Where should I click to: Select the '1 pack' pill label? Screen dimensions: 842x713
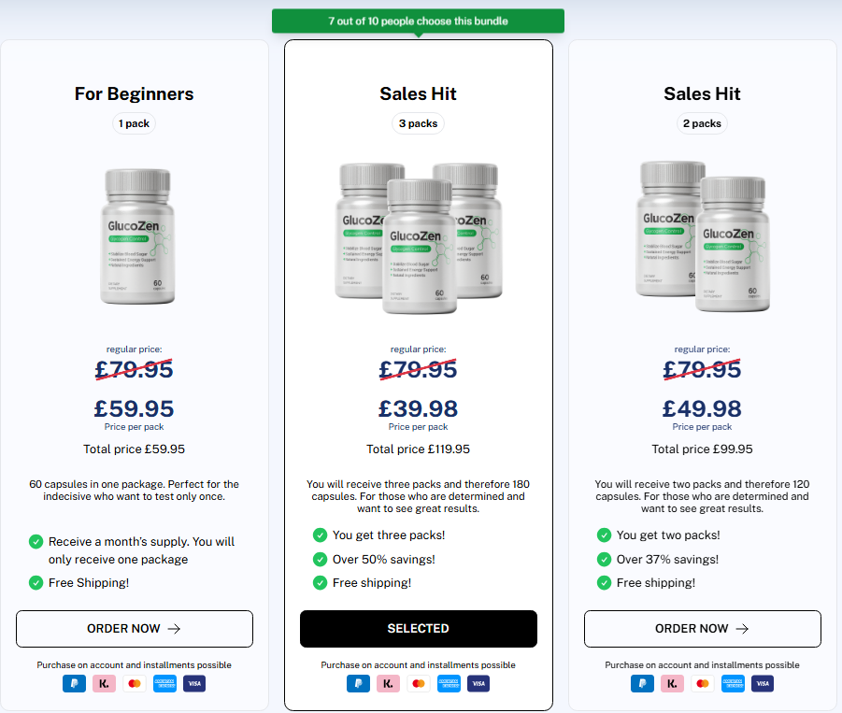coord(135,123)
